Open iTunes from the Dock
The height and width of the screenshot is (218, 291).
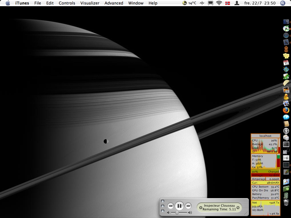286,28
